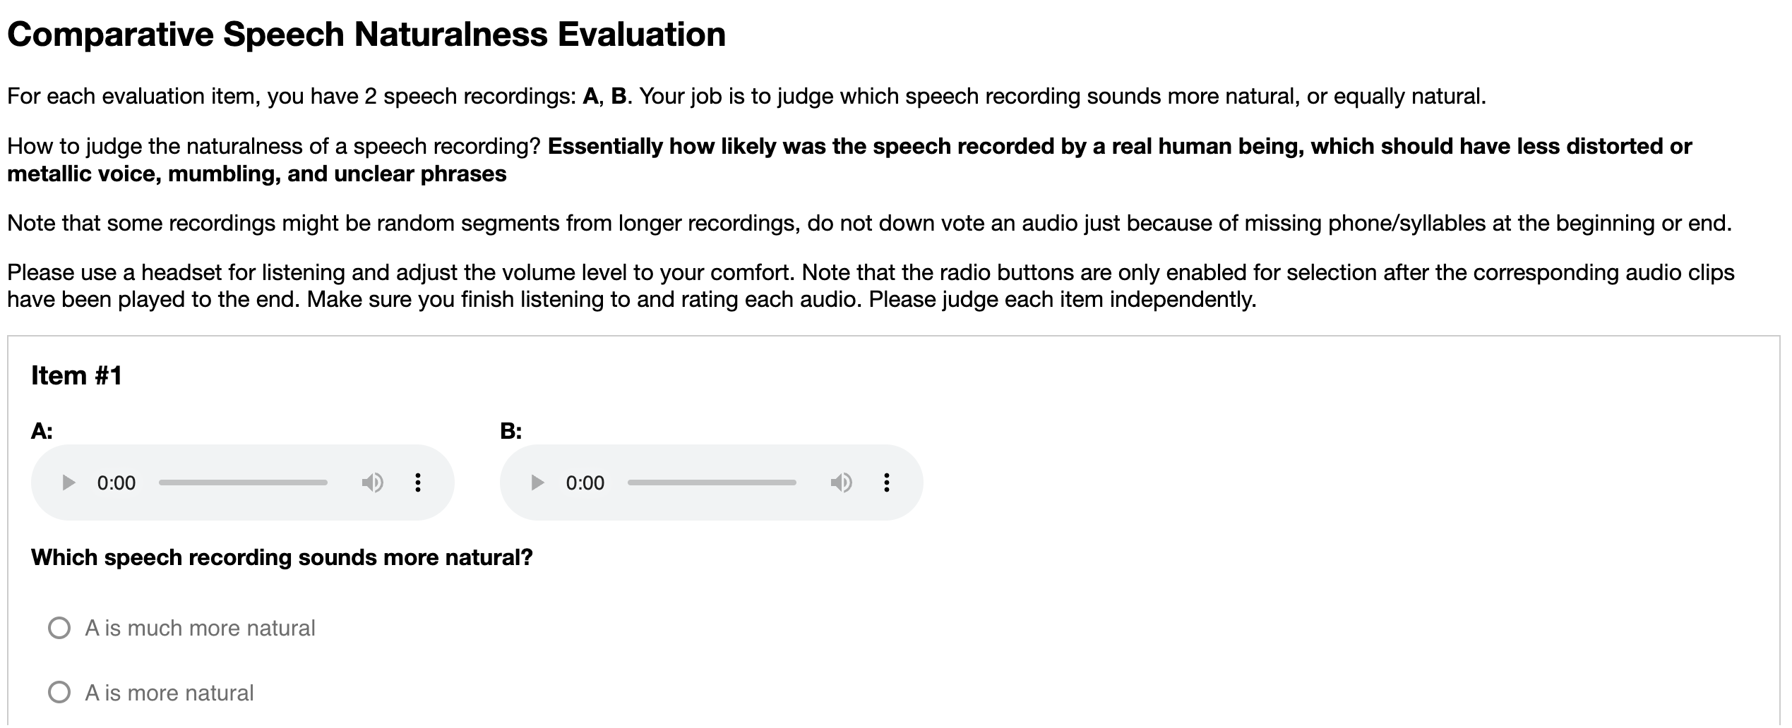Click the bold naturalness criteria instruction text
Viewport: 1792px width, 728px height.
1119,147
